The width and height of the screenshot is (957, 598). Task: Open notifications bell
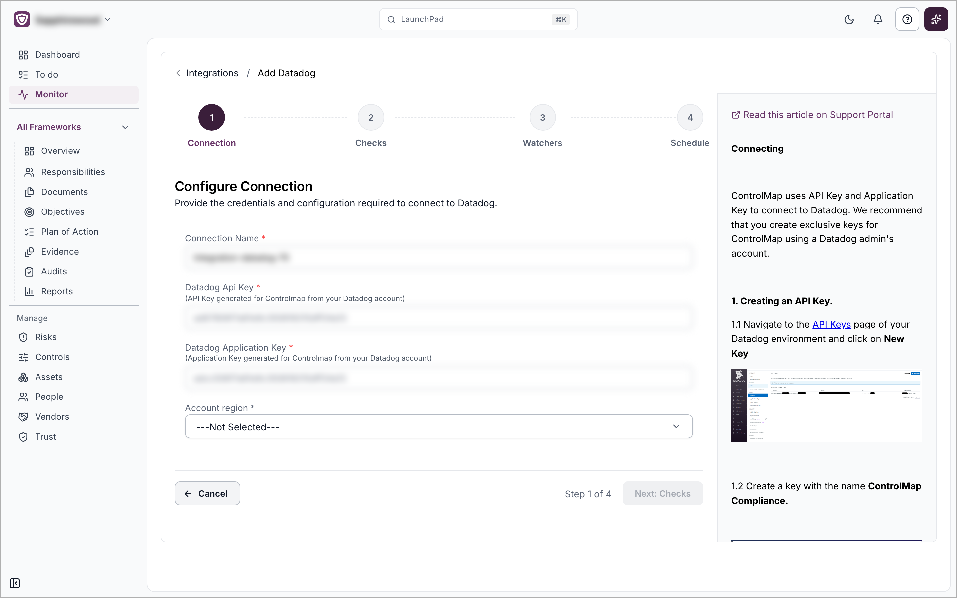pos(878,19)
